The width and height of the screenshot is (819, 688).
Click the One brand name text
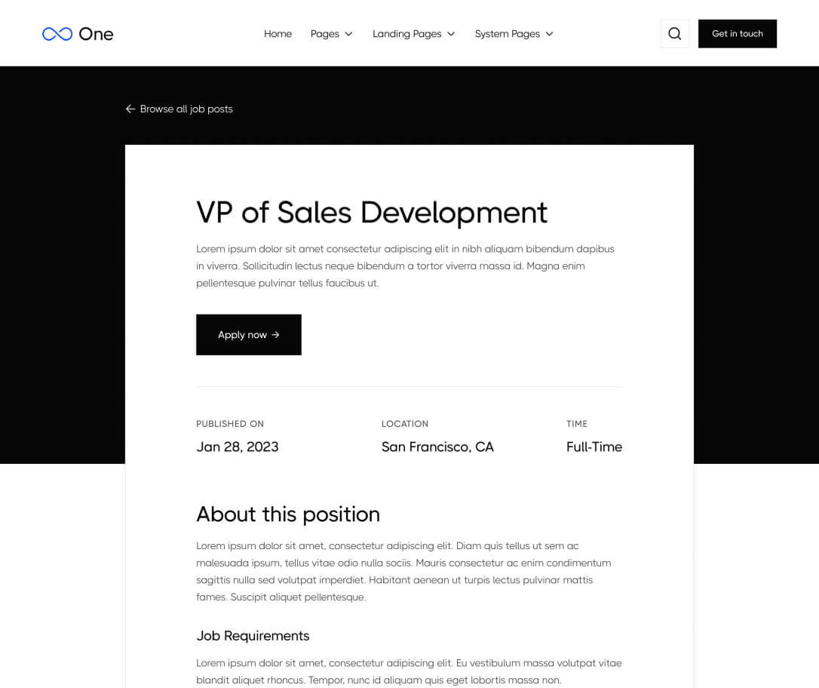coord(96,34)
